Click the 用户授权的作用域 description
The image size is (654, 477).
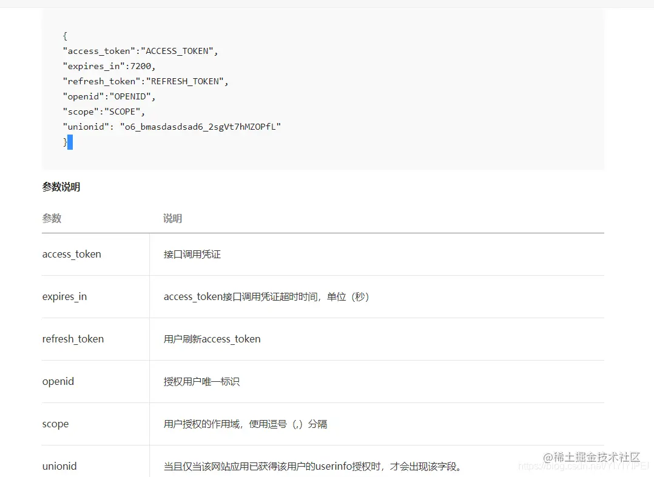point(245,424)
